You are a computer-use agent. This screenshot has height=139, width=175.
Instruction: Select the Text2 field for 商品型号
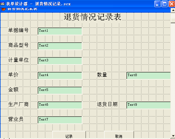click(x=60, y=46)
